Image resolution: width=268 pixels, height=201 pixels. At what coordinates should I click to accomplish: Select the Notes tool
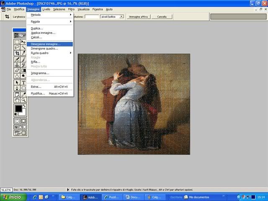pyautogui.click(x=17, y=95)
